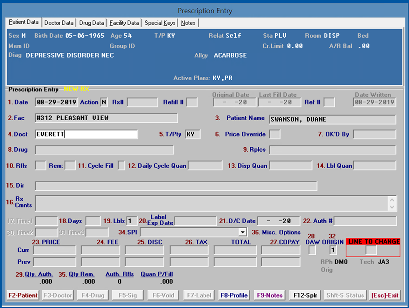
Task: Click the Doct field containing EVERETT
Action: [86, 134]
